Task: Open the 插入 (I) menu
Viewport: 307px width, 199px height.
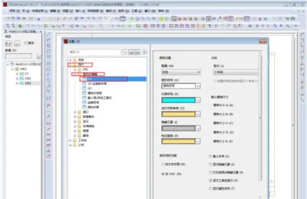Action: 80,11
